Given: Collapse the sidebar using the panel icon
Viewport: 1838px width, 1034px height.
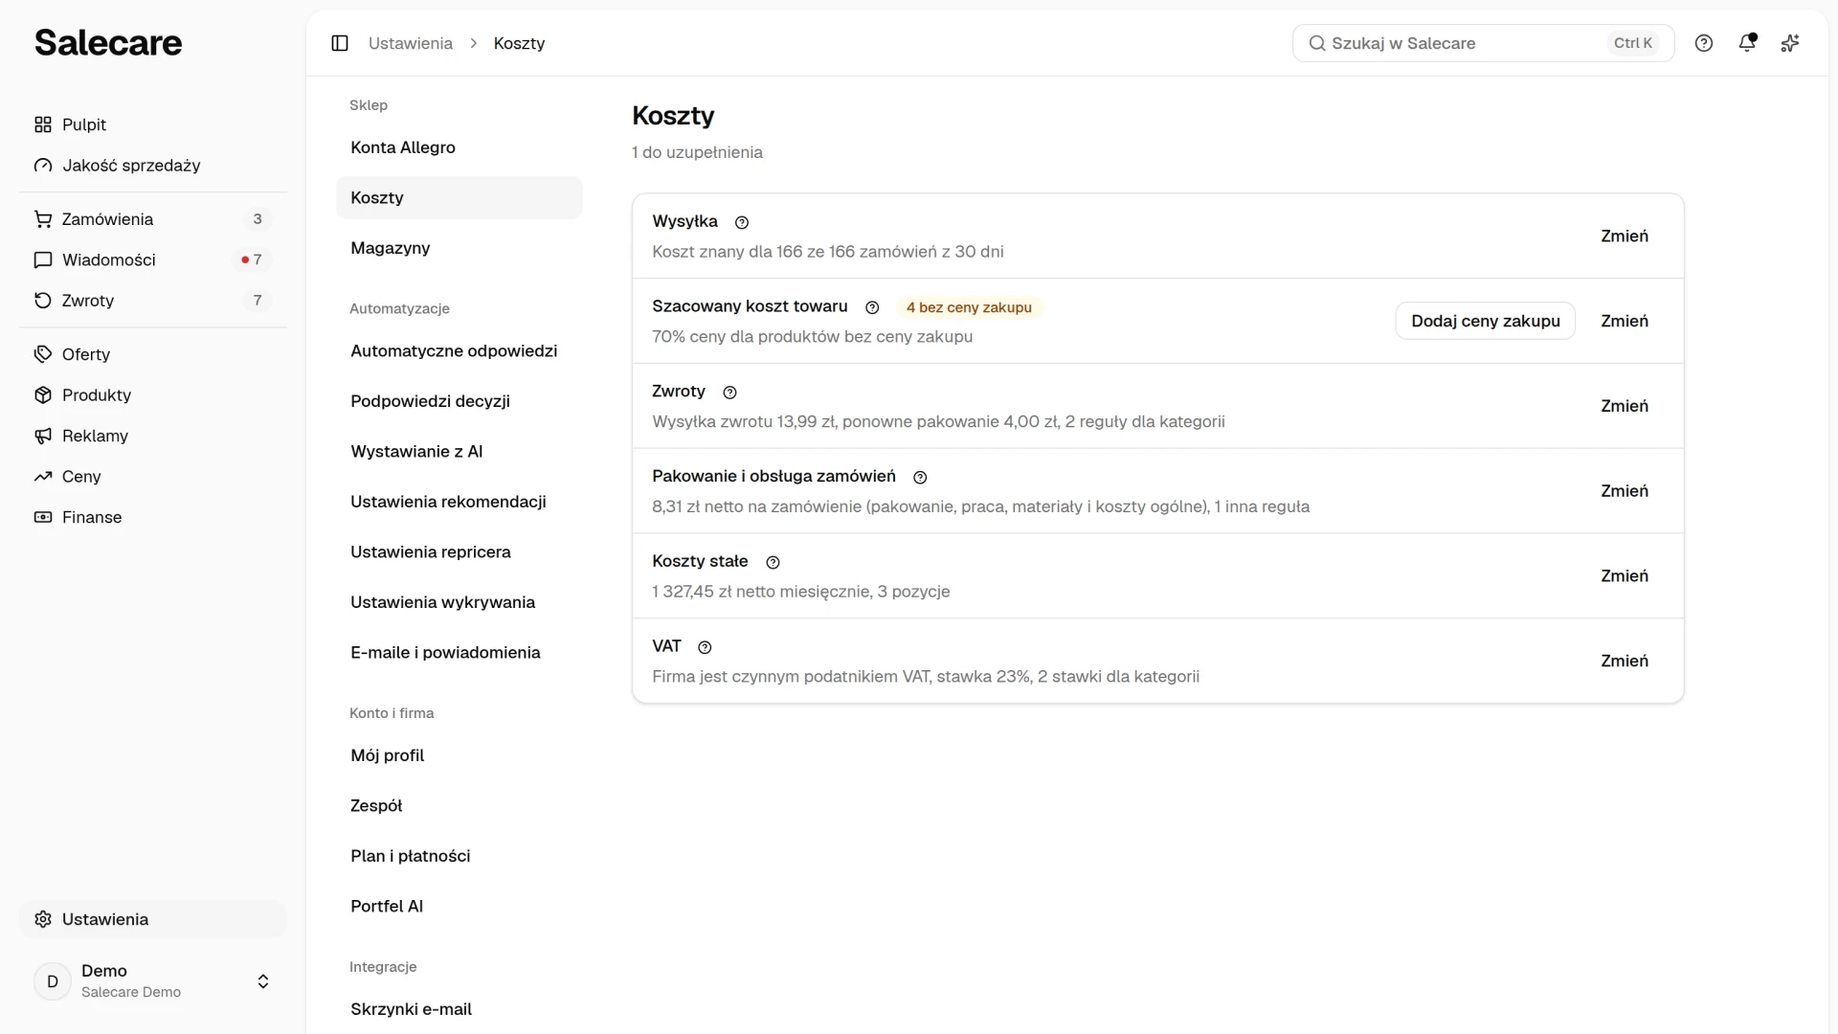Looking at the screenshot, I should (340, 43).
